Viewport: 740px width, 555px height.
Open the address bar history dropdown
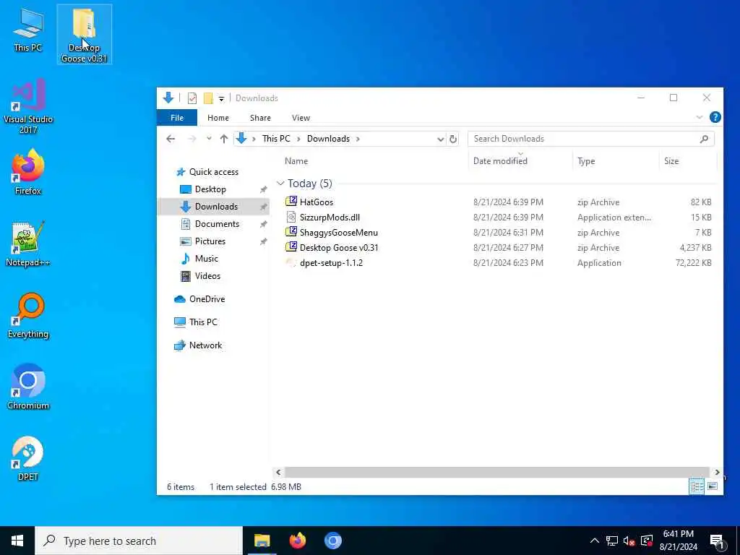tap(440, 139)
